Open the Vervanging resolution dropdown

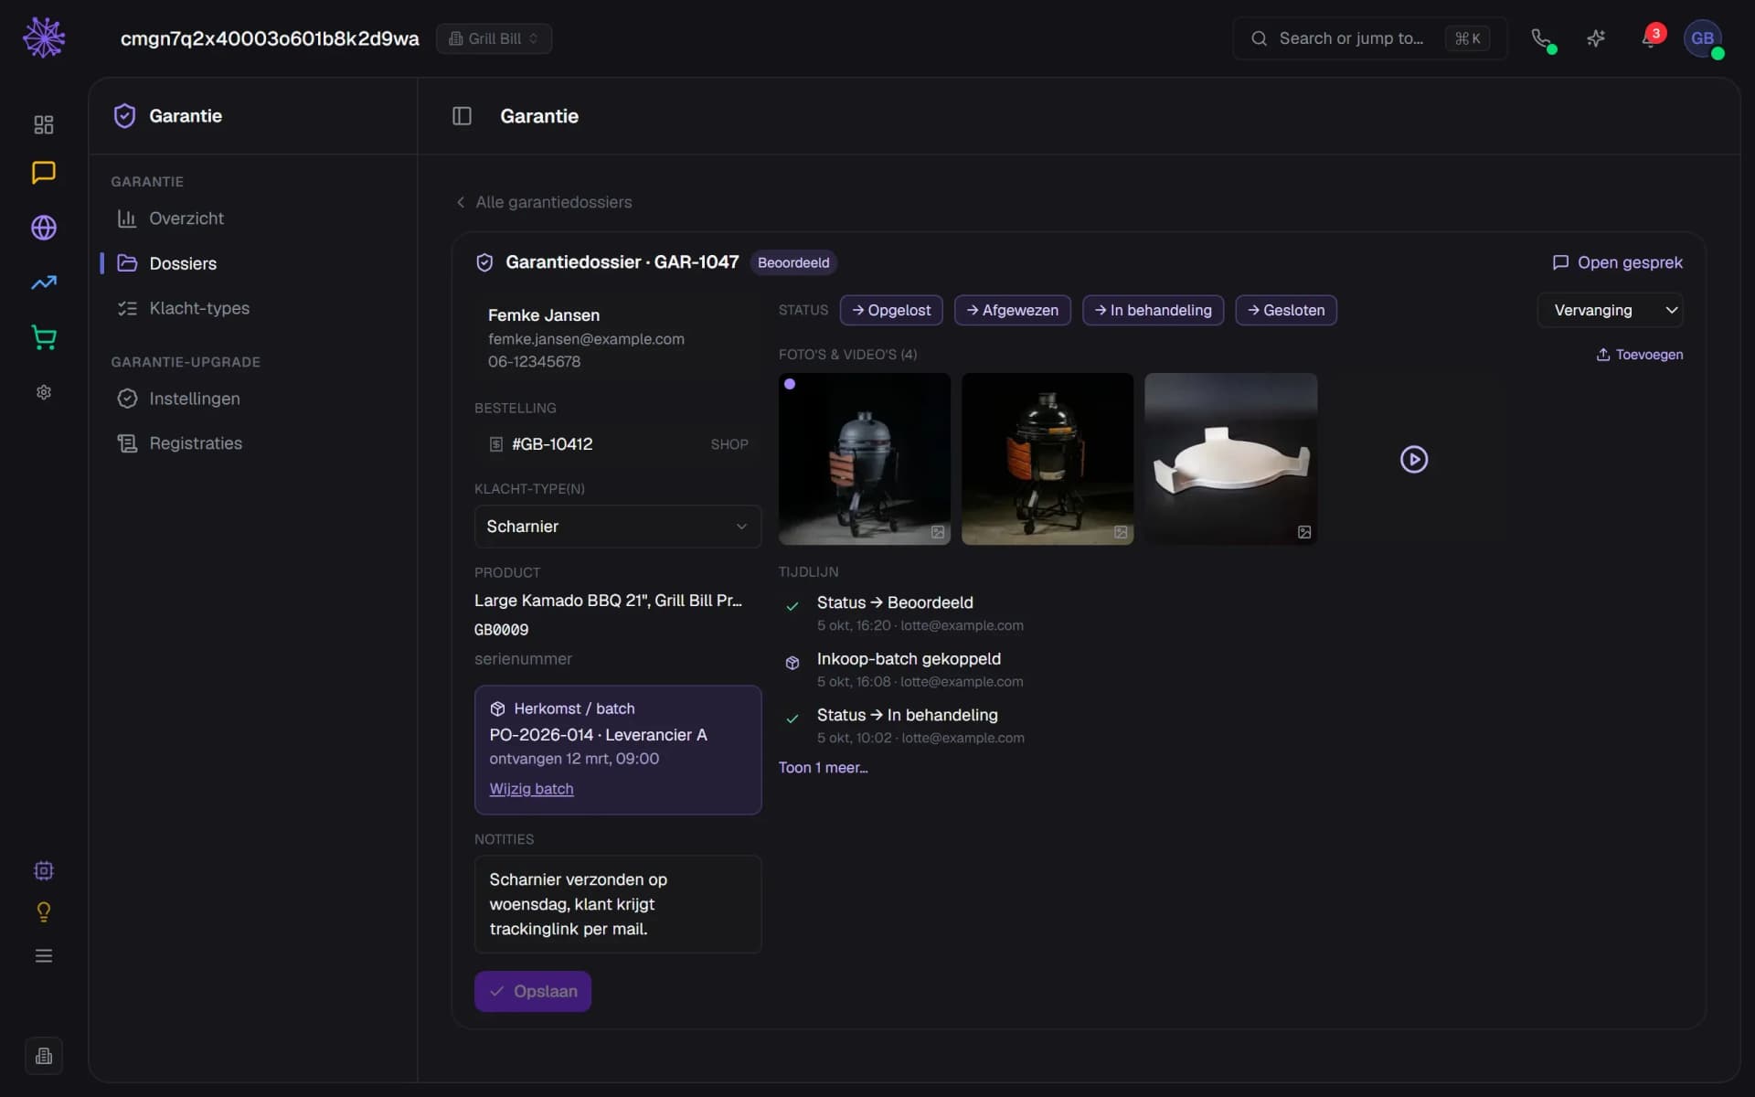click(x=1611, y=310)
